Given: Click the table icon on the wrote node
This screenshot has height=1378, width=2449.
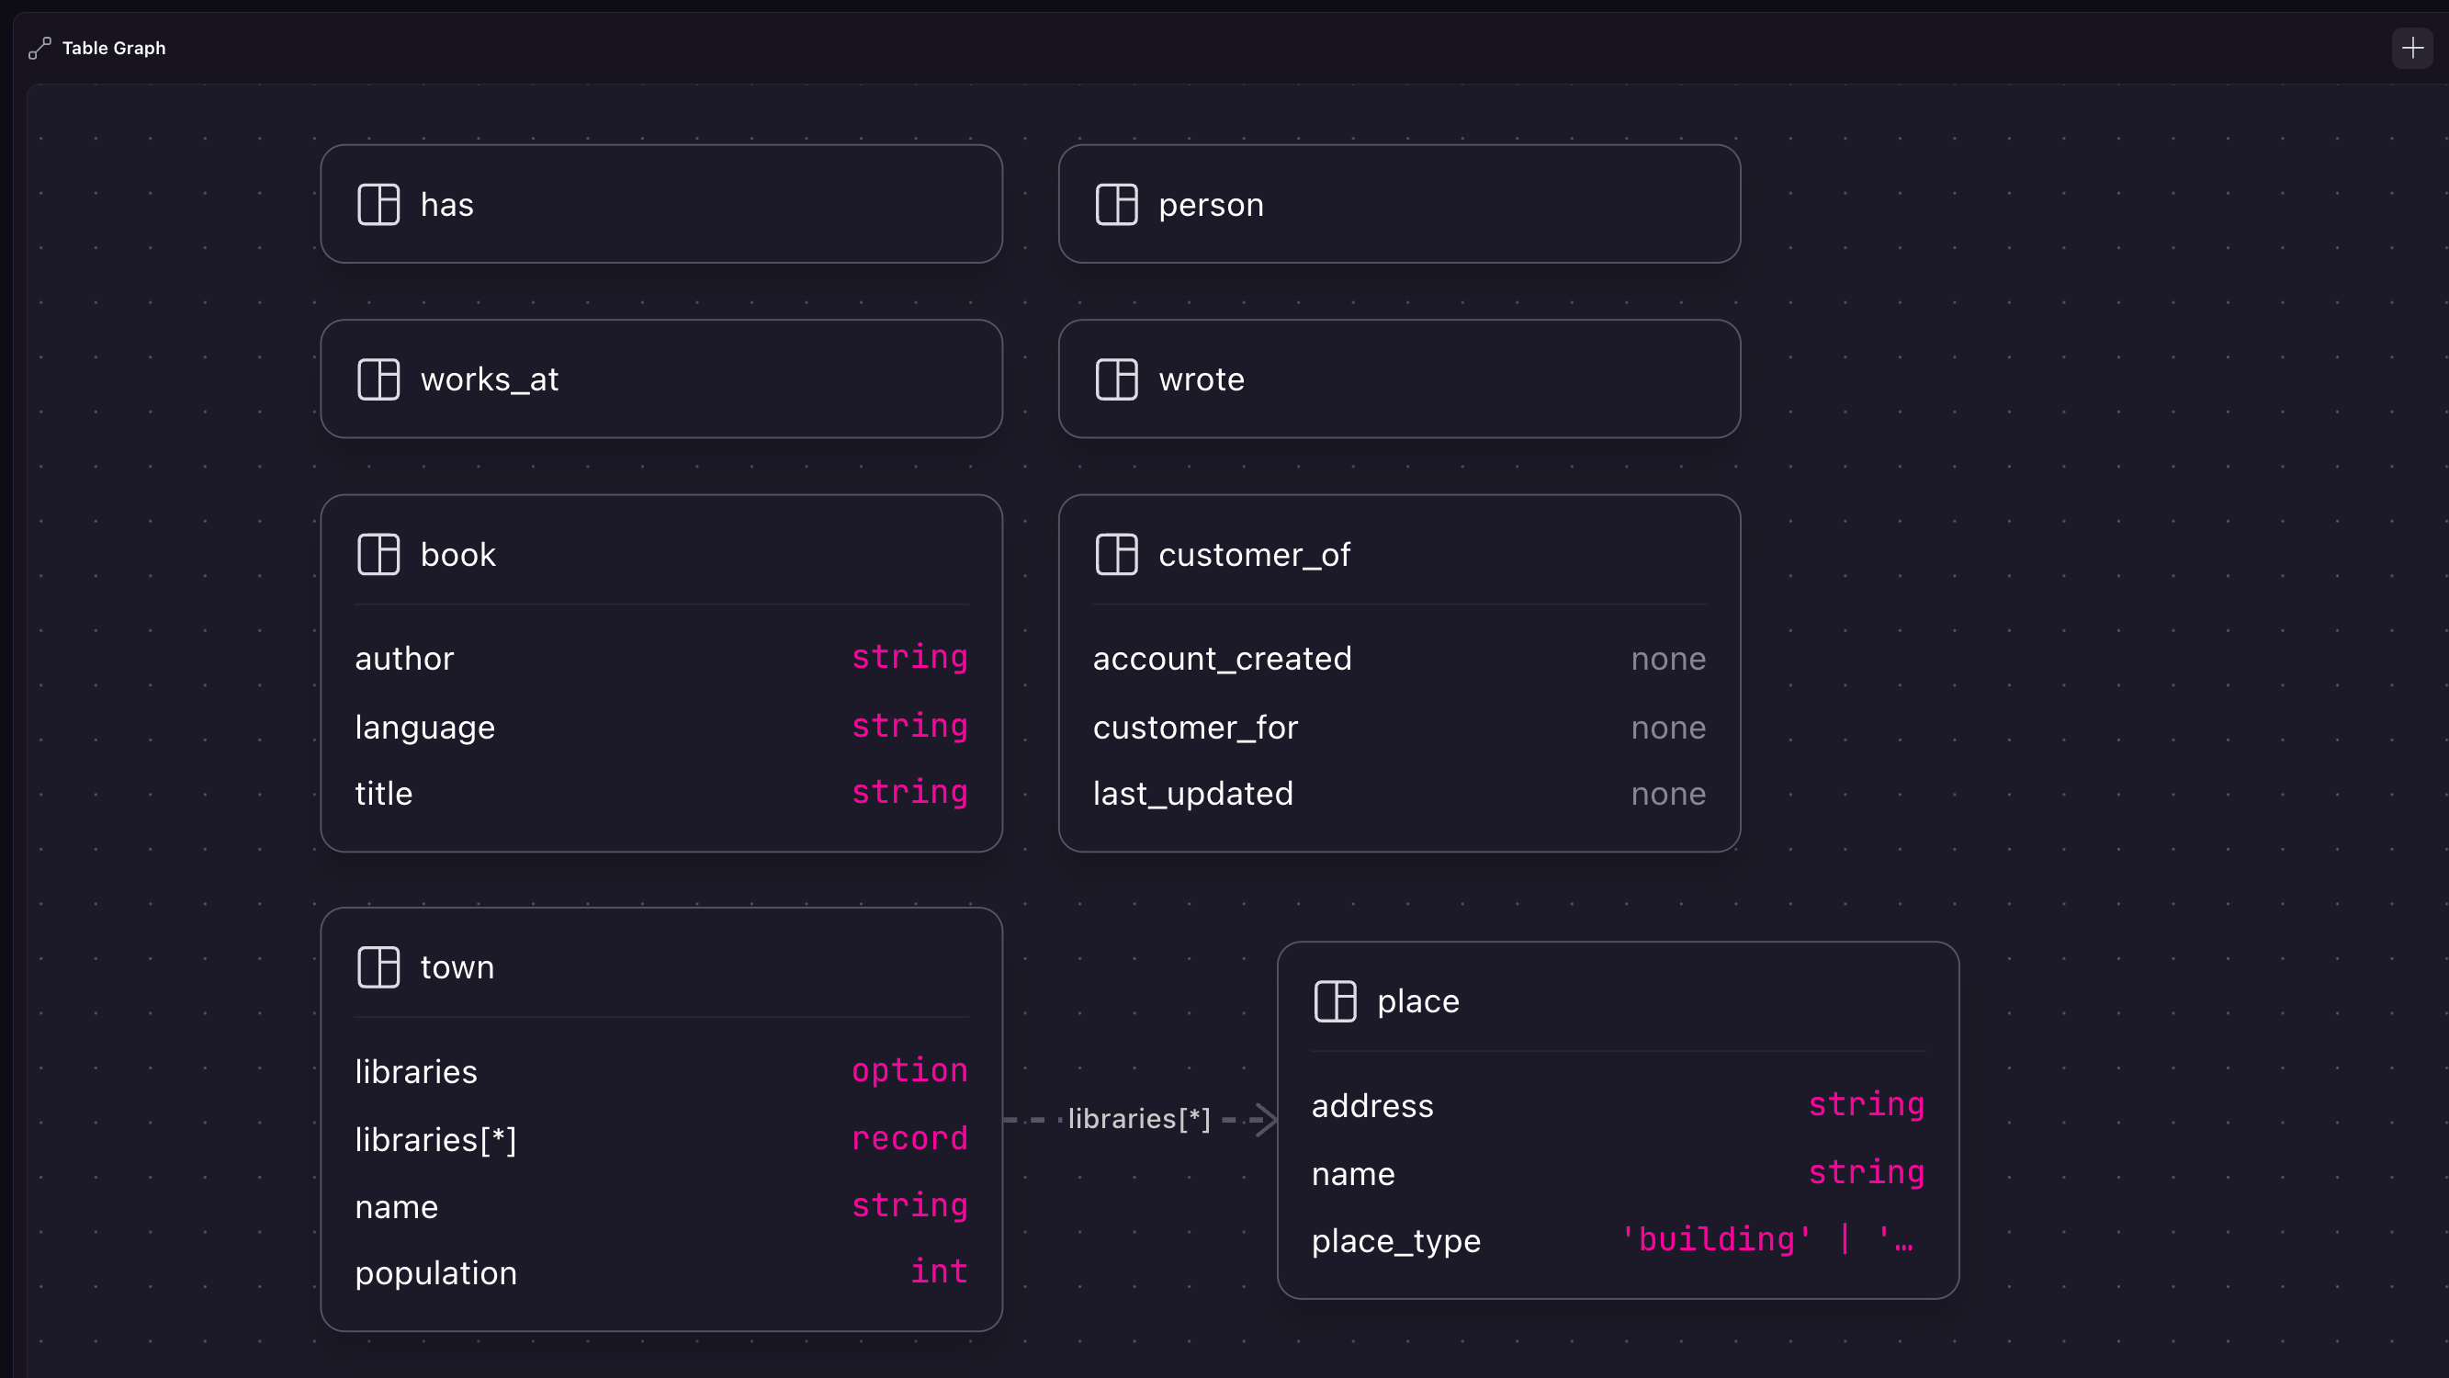Looking at the screenshot, I should [x=1117, y=378].
